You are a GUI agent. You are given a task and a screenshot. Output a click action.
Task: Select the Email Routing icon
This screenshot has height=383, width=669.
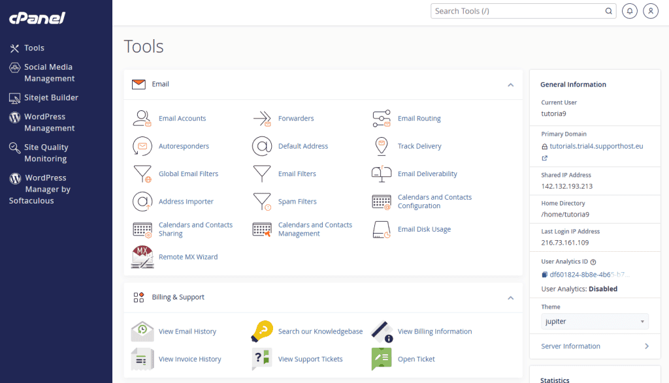(382, 119)
